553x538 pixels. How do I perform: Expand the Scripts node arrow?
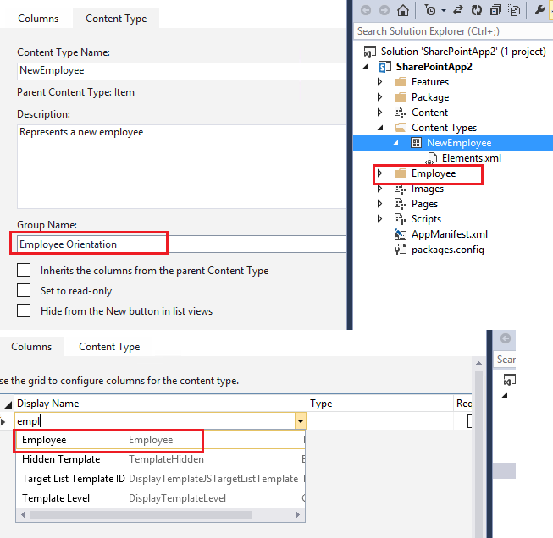[379, 219]
